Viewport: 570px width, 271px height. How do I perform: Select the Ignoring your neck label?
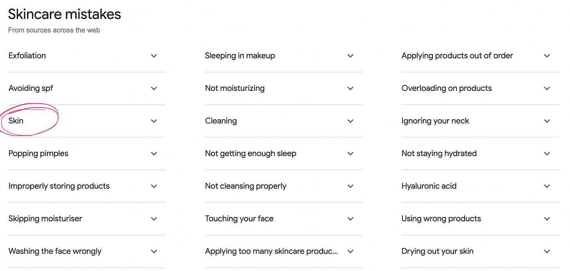435,121
